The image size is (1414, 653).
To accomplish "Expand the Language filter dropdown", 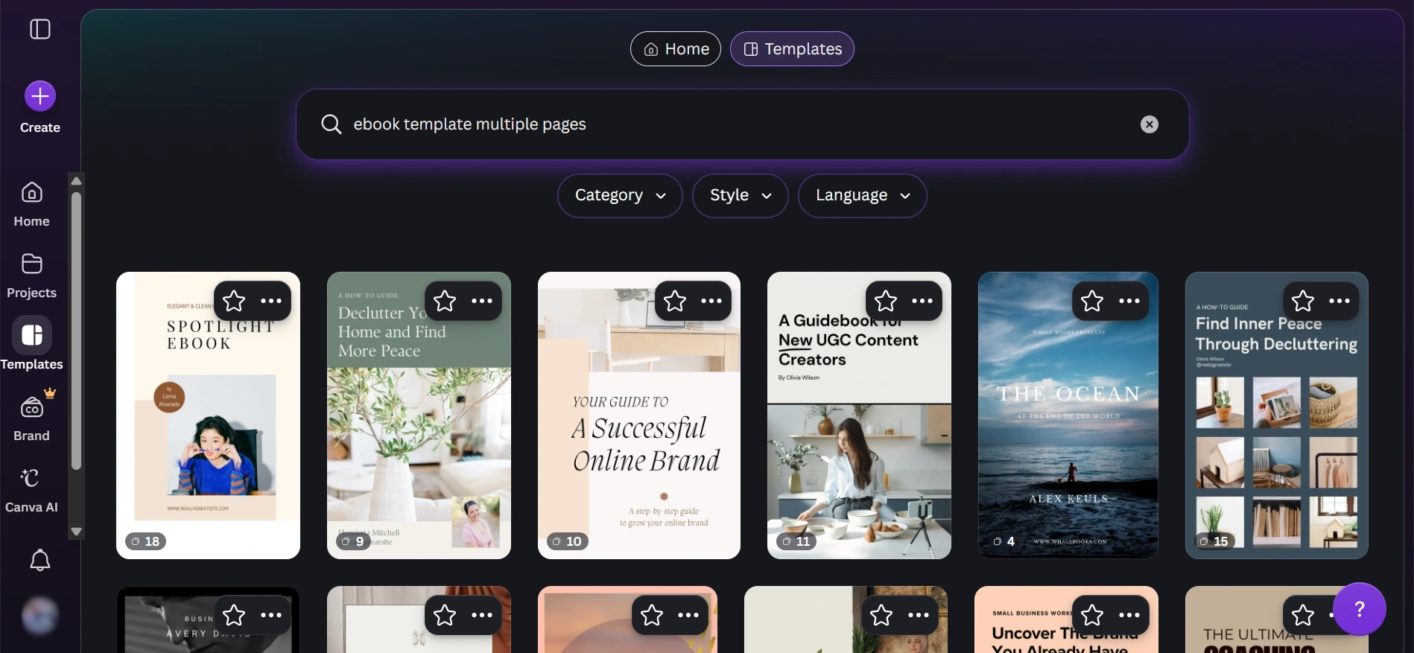I will [x=863, y=196].
